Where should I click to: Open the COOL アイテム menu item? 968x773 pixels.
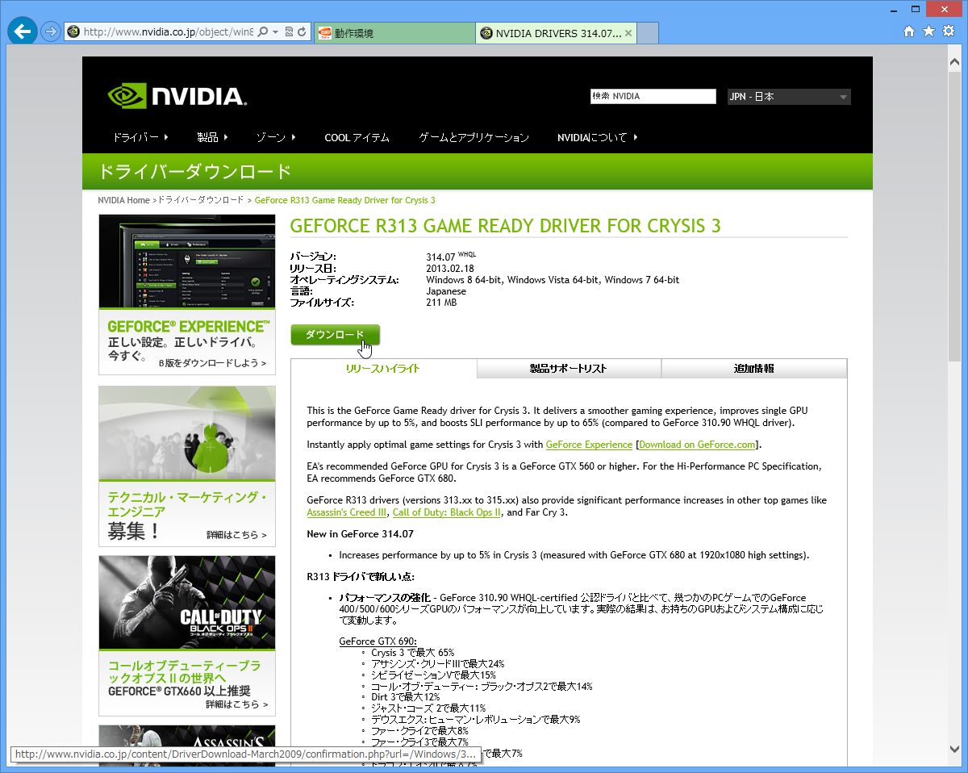(x=357, y=137)
